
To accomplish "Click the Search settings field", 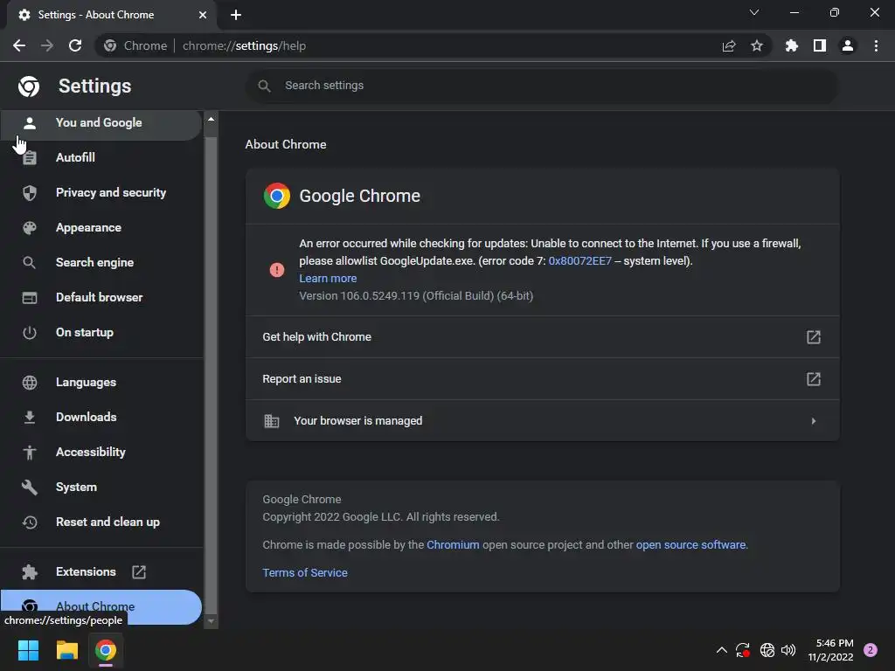I will click(542, 86).
